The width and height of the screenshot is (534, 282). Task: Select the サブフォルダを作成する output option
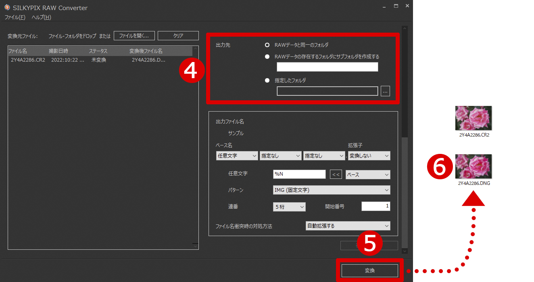click(x=267, y=56)
